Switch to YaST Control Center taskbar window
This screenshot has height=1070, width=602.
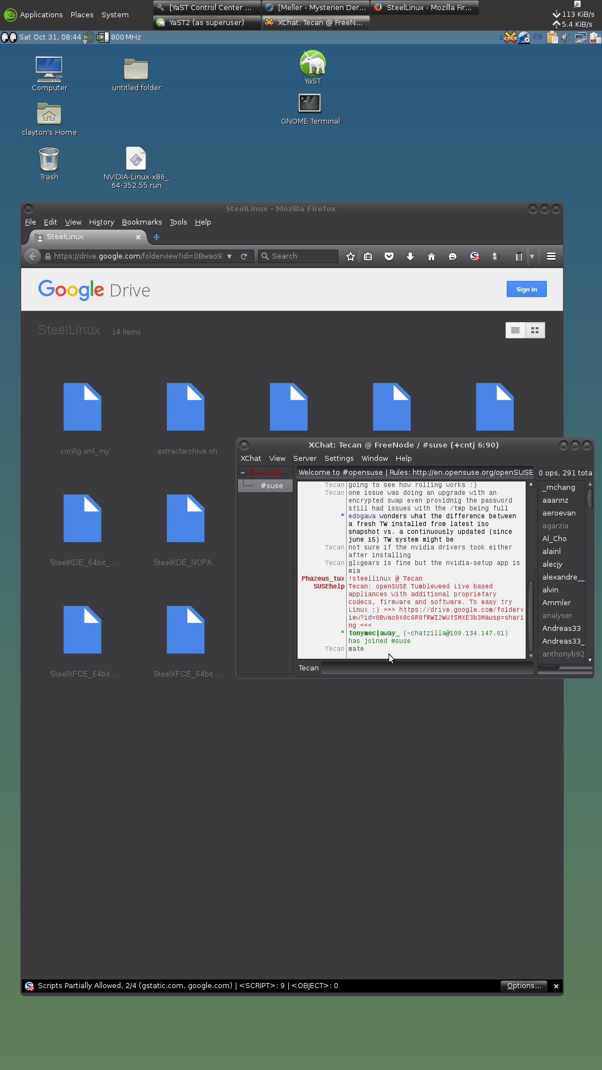206,7
